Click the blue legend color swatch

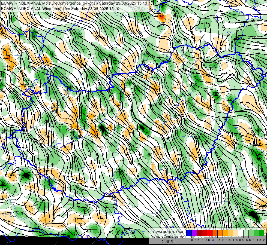(x=189, y=233)
